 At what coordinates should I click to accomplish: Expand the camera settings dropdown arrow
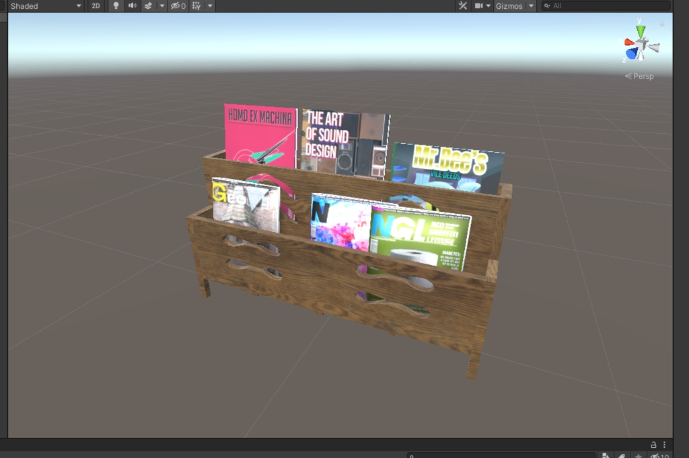pos(489,6)
